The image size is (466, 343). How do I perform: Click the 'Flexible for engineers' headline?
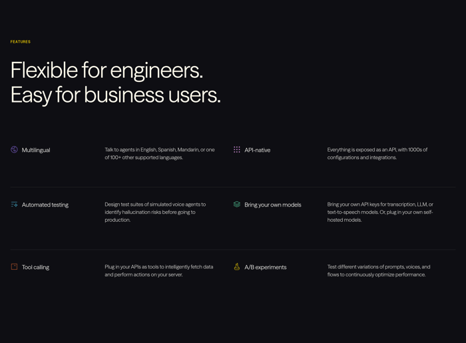click(x=107, y=70)
